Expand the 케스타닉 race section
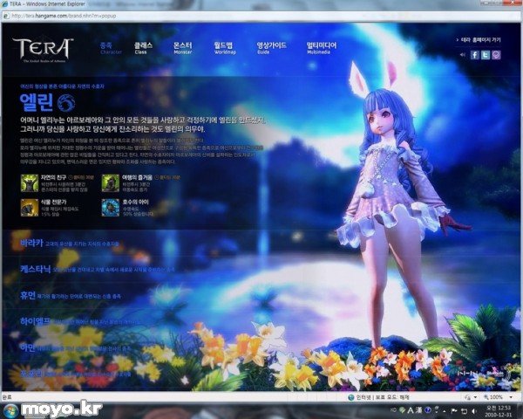523x419 pixels. click(97, 269)
